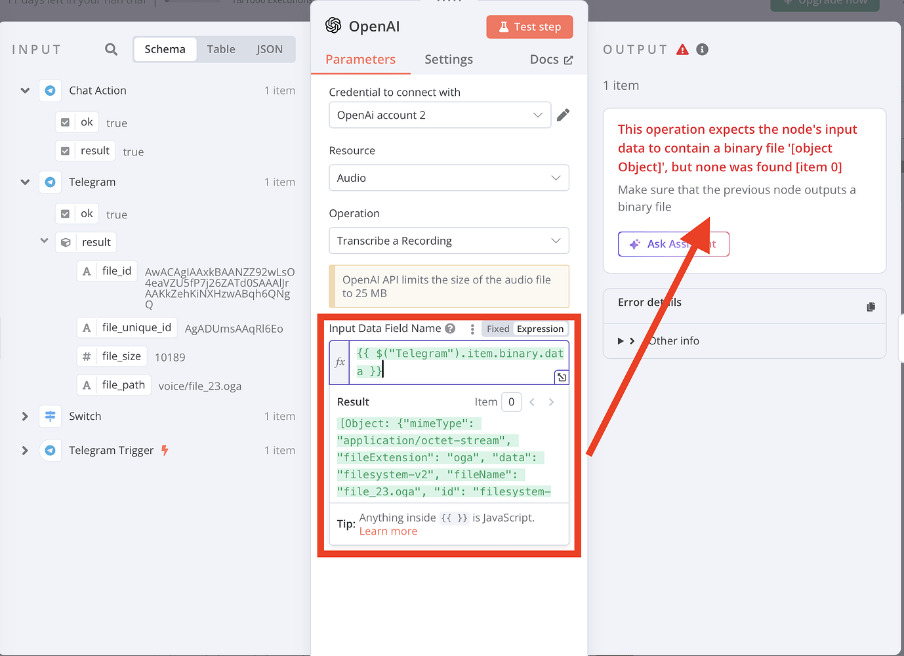Open the three-dot menu near Input Data Field Name
Screen dimensions: 904x656
(x=472, y=329)
